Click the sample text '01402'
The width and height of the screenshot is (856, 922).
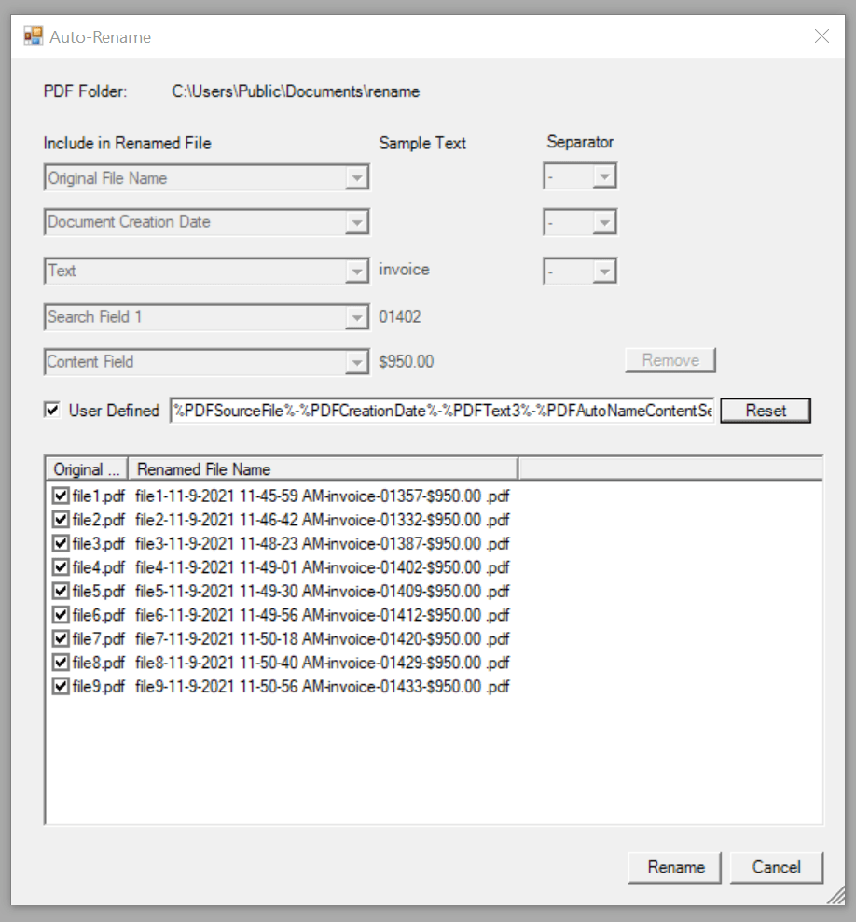coord(400,317)
